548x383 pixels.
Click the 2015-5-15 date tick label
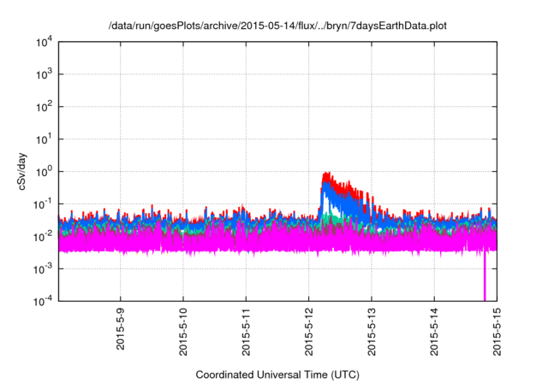(x=497, y=332)
